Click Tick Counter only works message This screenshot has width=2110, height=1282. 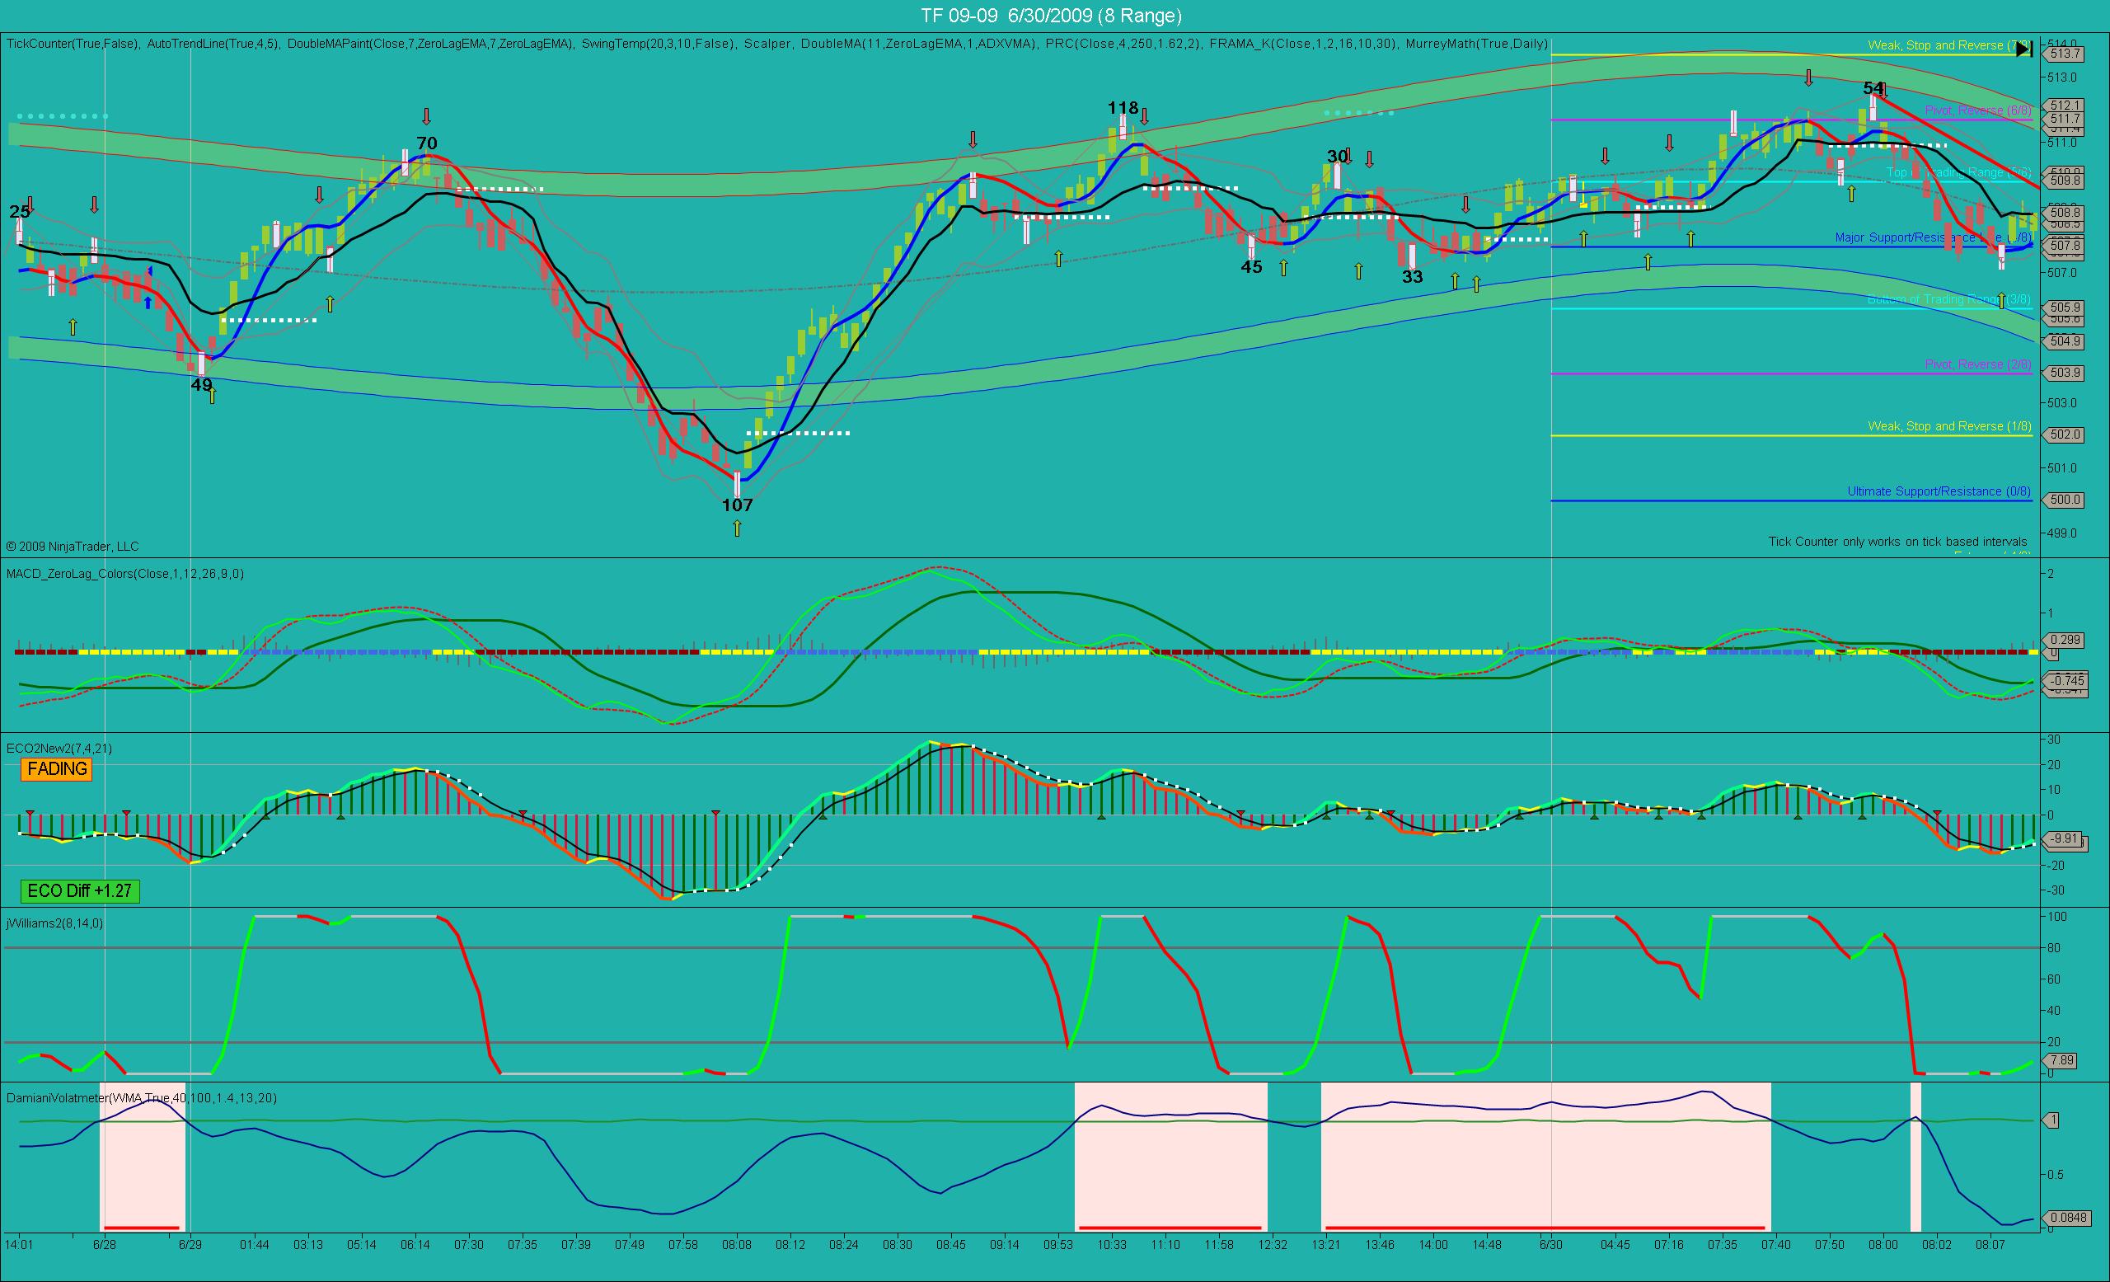(x=1897, y=542)
